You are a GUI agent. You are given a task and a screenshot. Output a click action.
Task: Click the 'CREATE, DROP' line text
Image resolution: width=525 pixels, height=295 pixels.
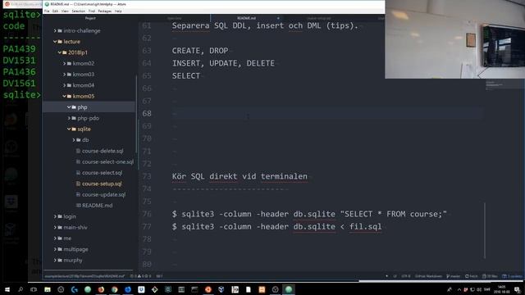[x=200, y=51]
